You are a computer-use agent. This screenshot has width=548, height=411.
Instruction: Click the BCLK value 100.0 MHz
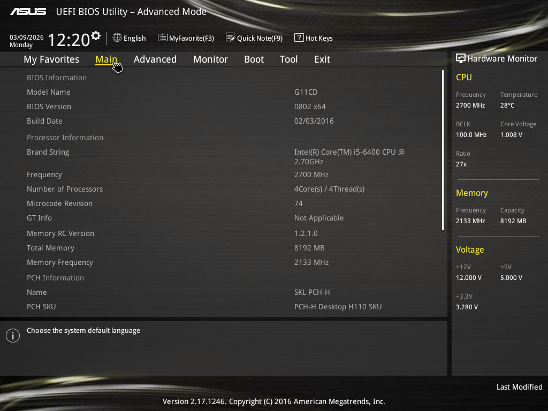coord(471,134)
